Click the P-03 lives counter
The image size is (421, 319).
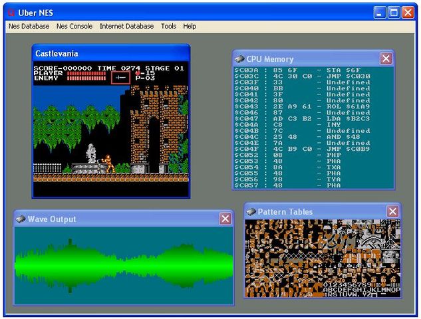(x=145, y=78)
